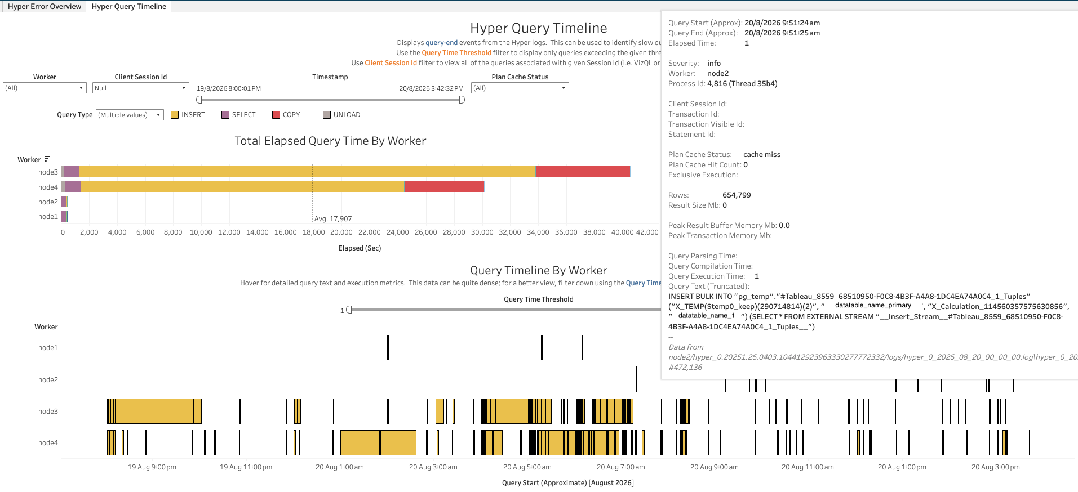Select the Hyper Query Timeline tab
Viewport: 1078px width, 492px height.
(x=129, y=6)
